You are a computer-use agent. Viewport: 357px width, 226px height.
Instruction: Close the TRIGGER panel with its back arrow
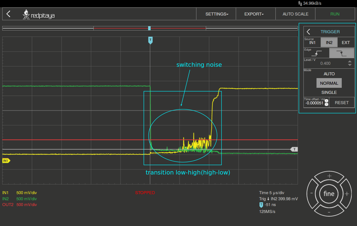pos(308,32)
